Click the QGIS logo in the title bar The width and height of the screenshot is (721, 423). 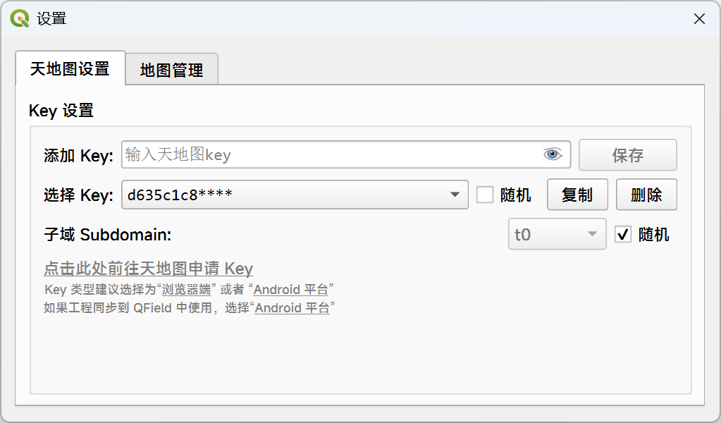(x=20, y=19)
